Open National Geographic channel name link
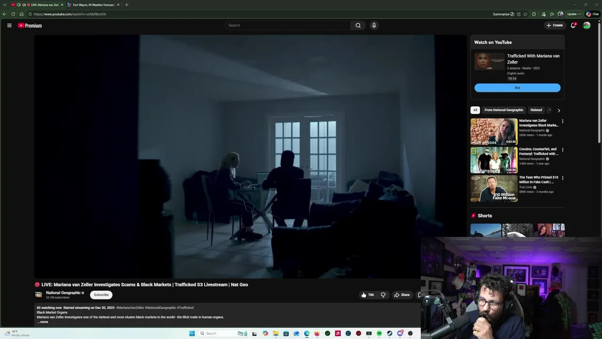The image size is (602, 339). point(63,293)
